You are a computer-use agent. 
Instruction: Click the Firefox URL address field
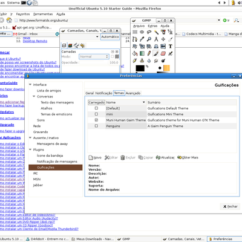[117, 21]
